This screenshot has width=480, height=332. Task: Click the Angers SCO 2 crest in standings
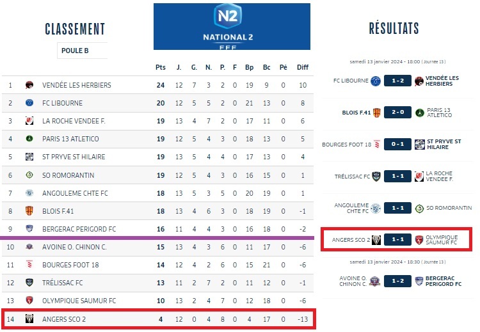coord(29,318)
